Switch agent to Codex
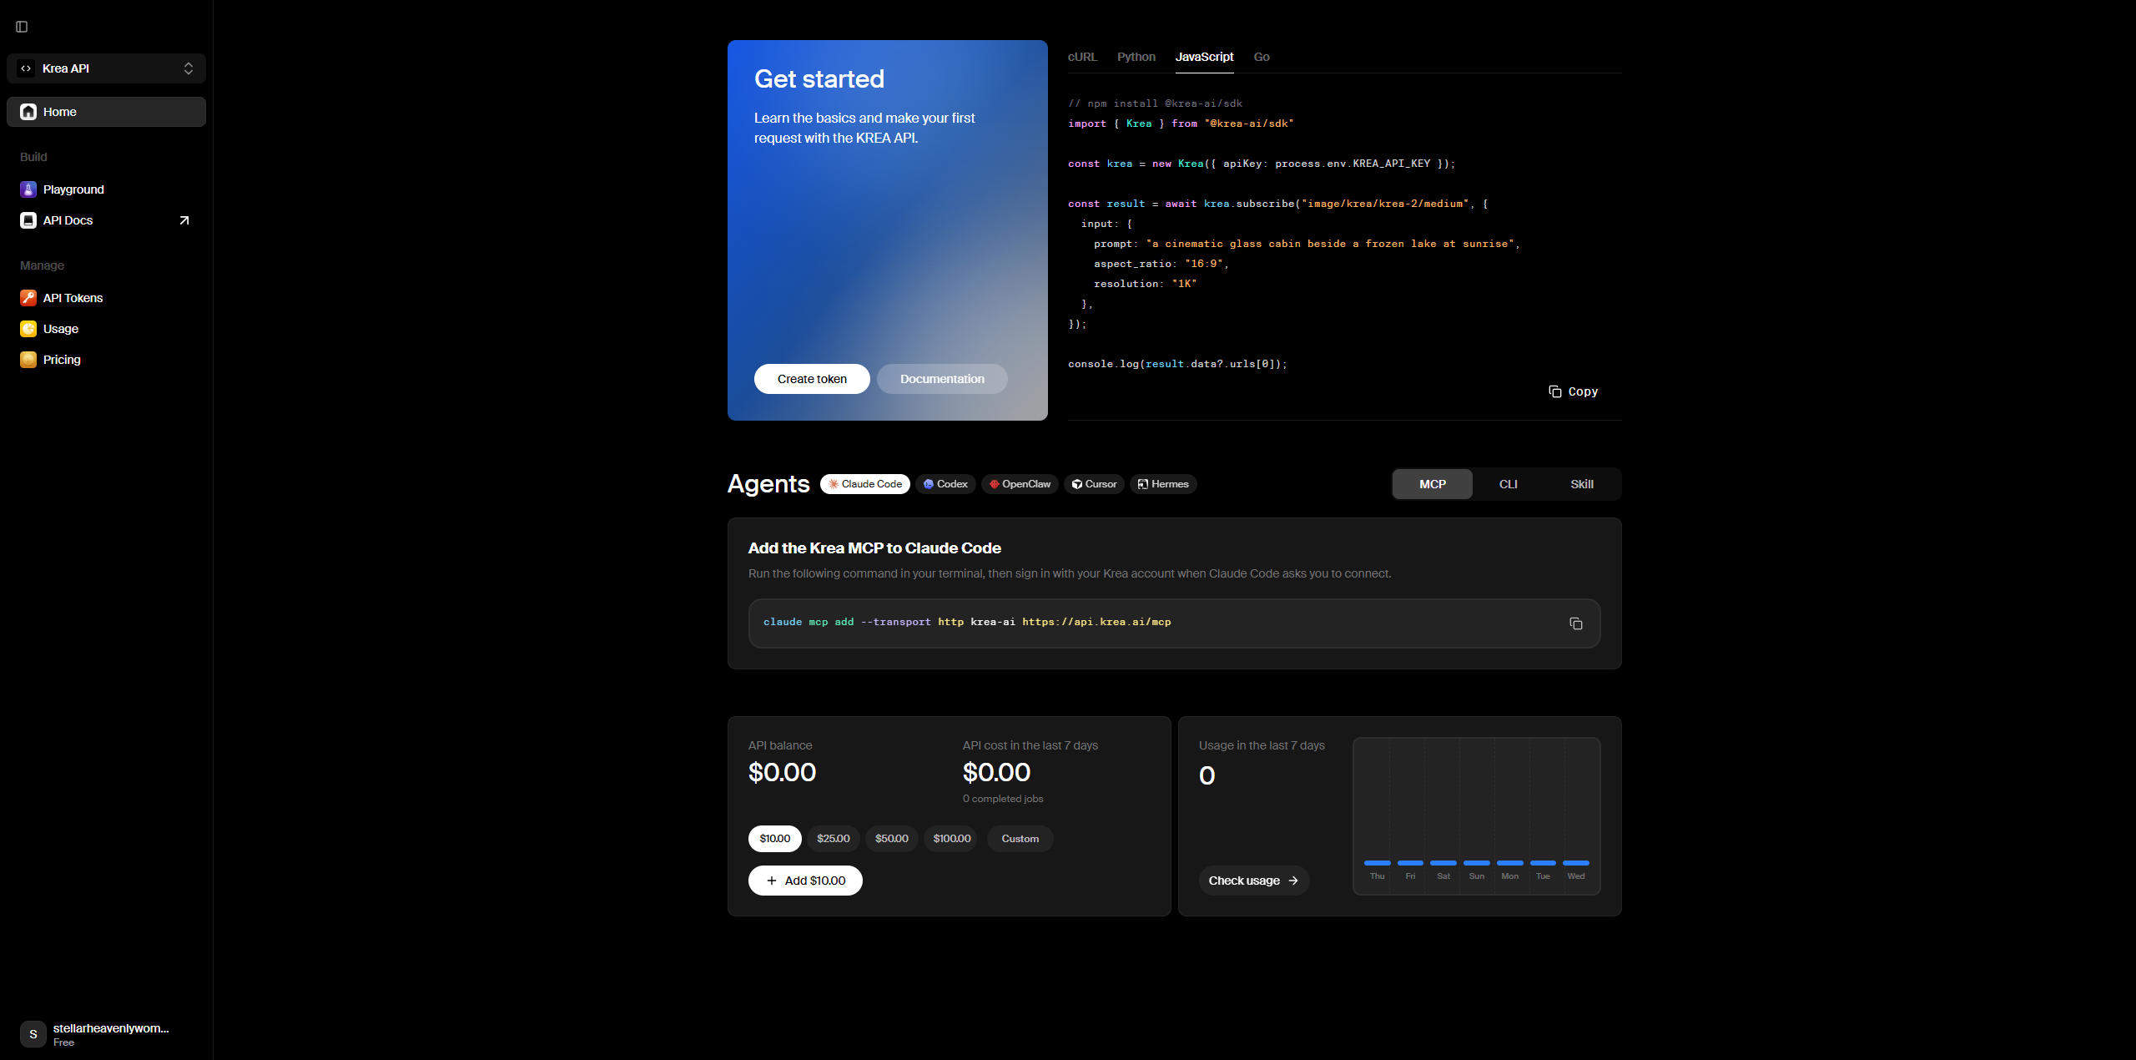2136x1060 pixels. (x=945, y=484)
